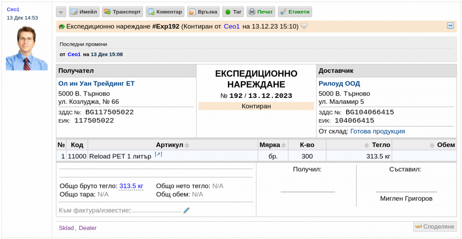Click the Съставил signature label
The height and width of the screenshot is (239, 462).
[x=405, y=169]
